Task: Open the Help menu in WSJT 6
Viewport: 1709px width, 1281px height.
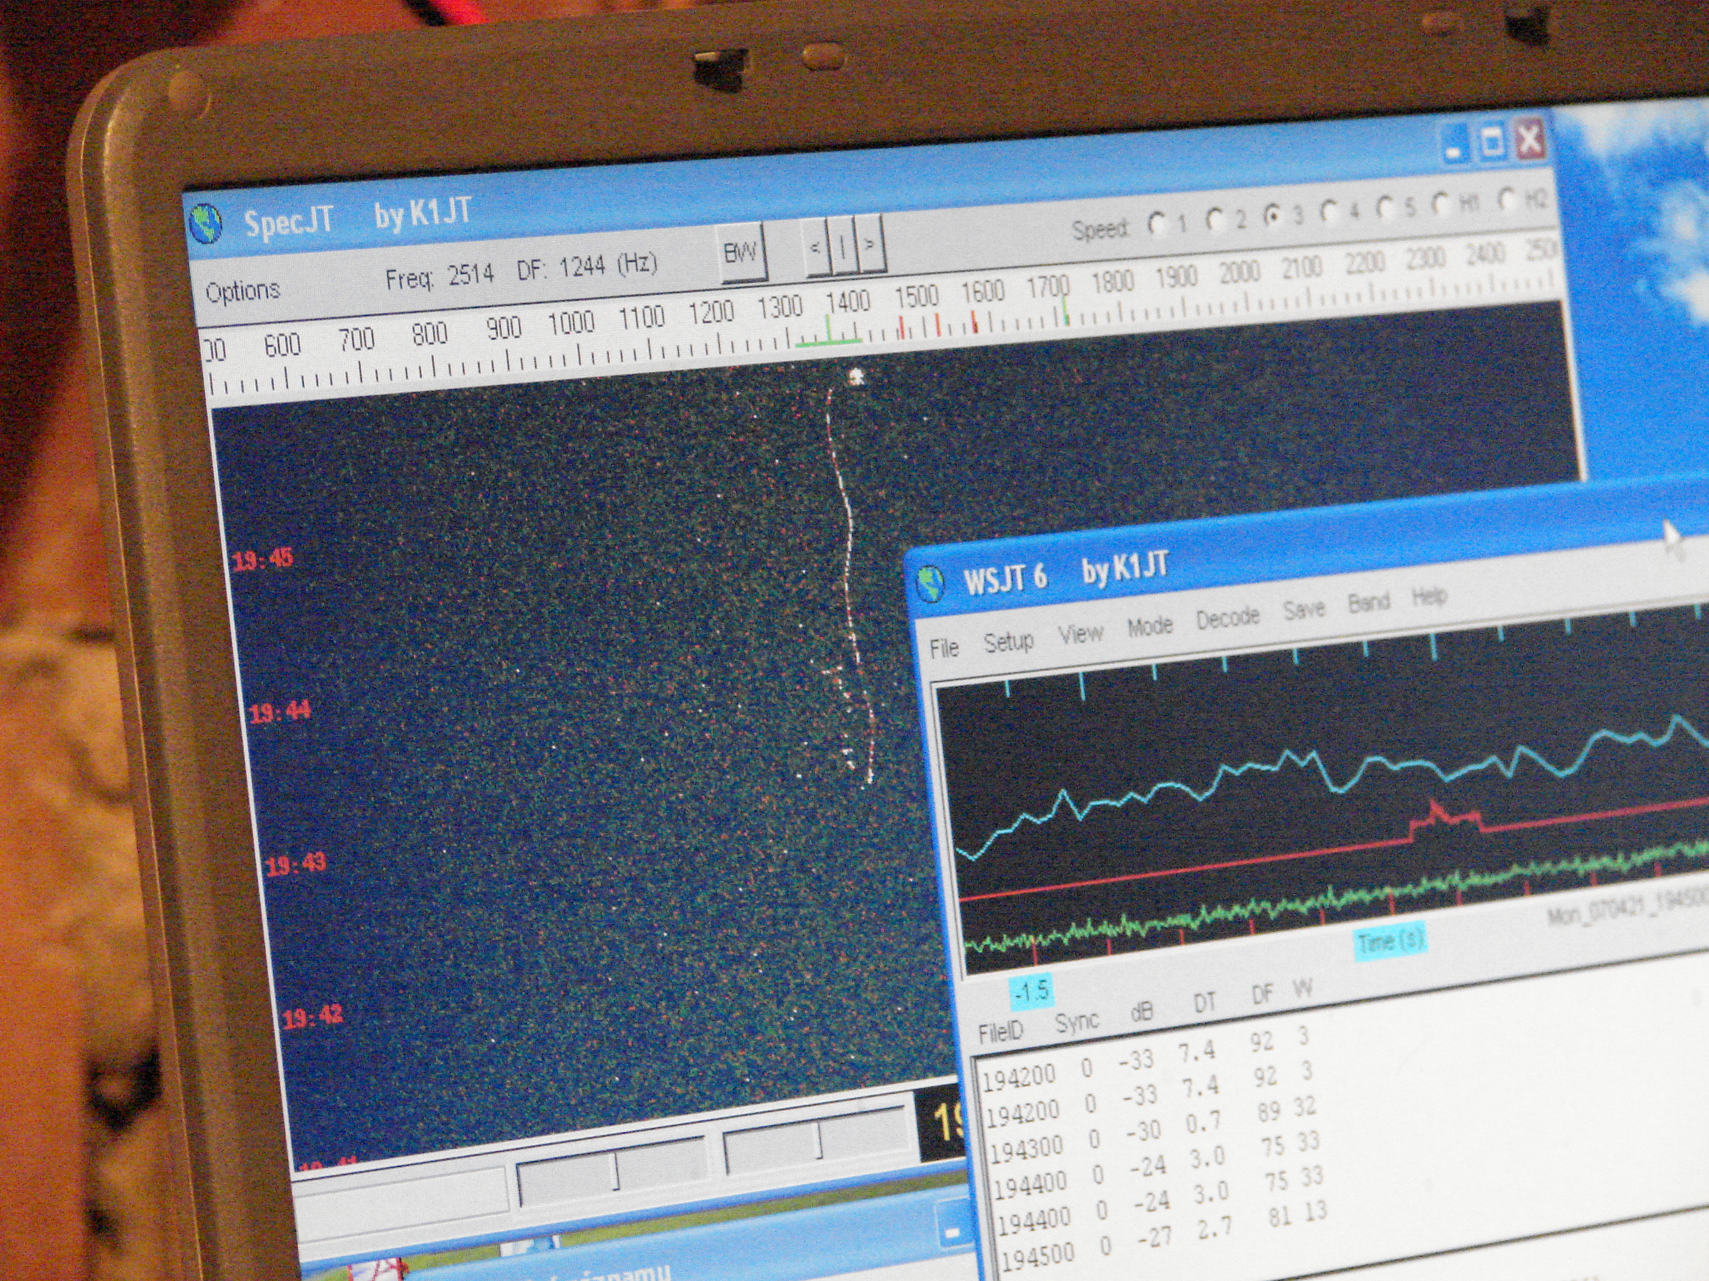Action: (x=1429, y=596)
